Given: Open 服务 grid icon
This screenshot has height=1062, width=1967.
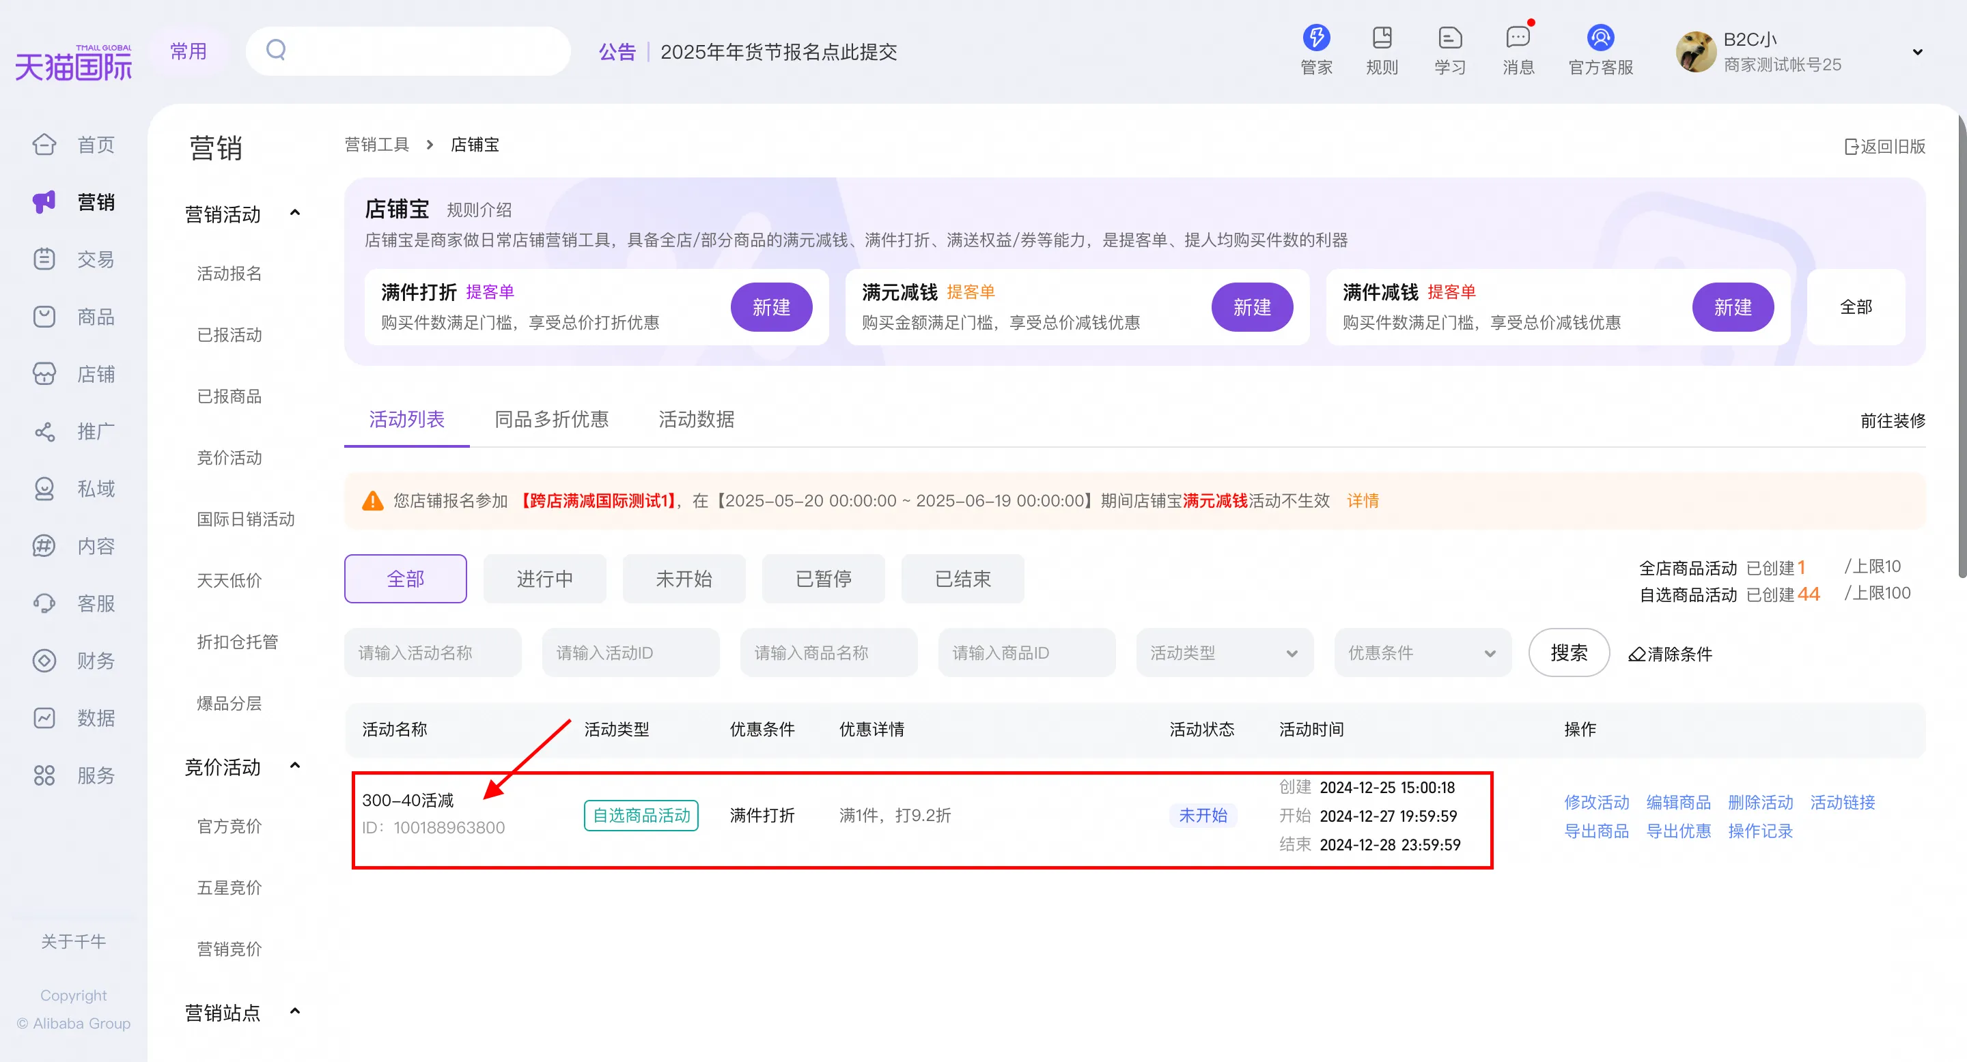Looking at the screenshot, I should click(44, 775).
